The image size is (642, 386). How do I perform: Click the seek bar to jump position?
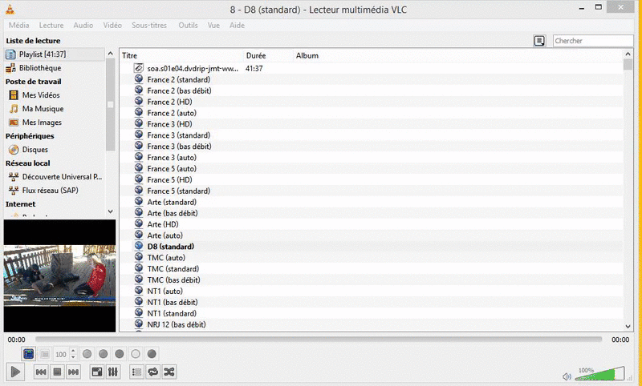tap(319, 339)
